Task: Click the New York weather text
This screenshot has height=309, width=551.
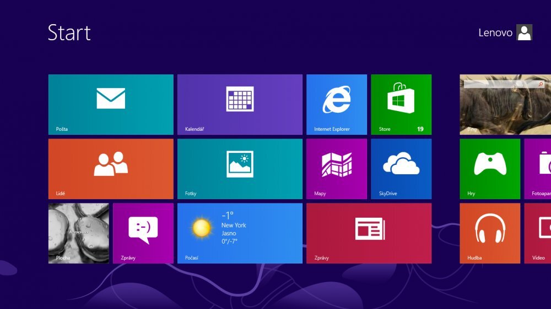Action: pos(234,225)
